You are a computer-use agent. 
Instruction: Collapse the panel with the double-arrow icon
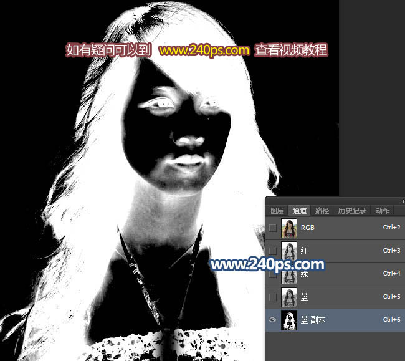click(401, 201)
